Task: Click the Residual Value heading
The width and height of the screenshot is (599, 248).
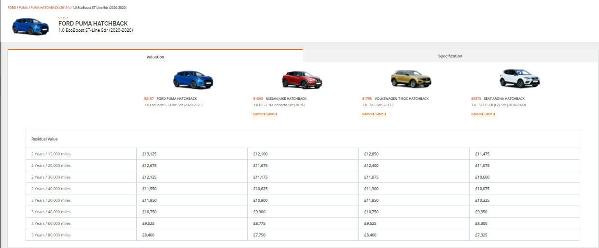Action: click(x=44, y=139)
